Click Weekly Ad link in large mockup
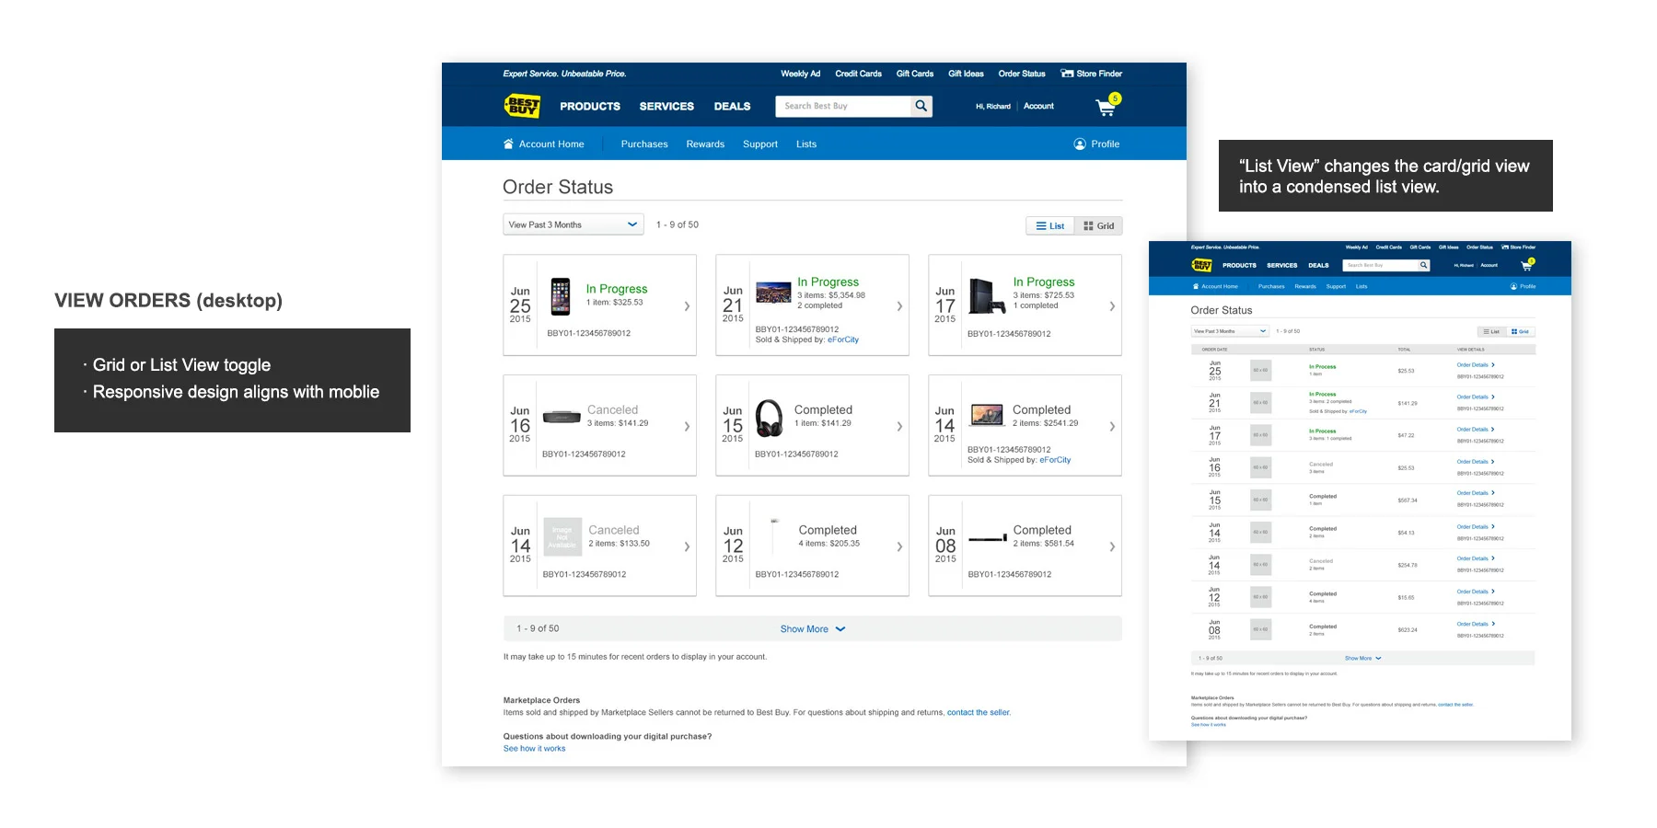The image size is (1657, 828). coord(800,74)
